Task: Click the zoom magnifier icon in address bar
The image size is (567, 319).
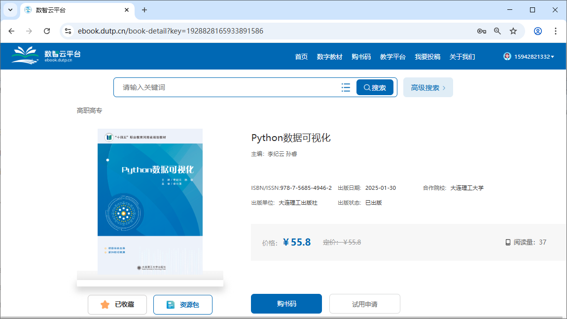Action: (497, 31)
